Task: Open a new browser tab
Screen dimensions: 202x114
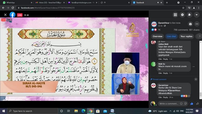Action: pyautogui.click(x=167, y=3)
